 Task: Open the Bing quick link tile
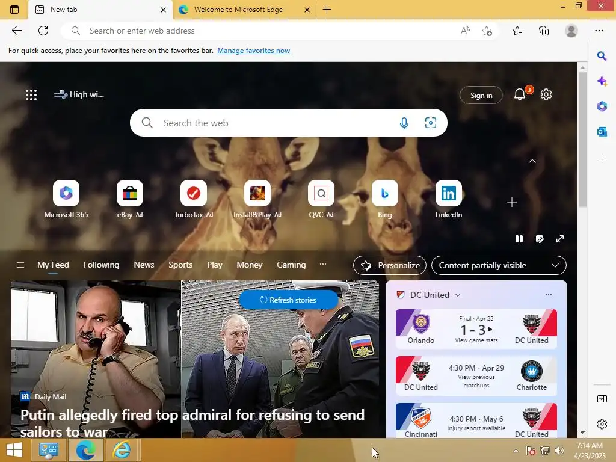click(384, 199)
